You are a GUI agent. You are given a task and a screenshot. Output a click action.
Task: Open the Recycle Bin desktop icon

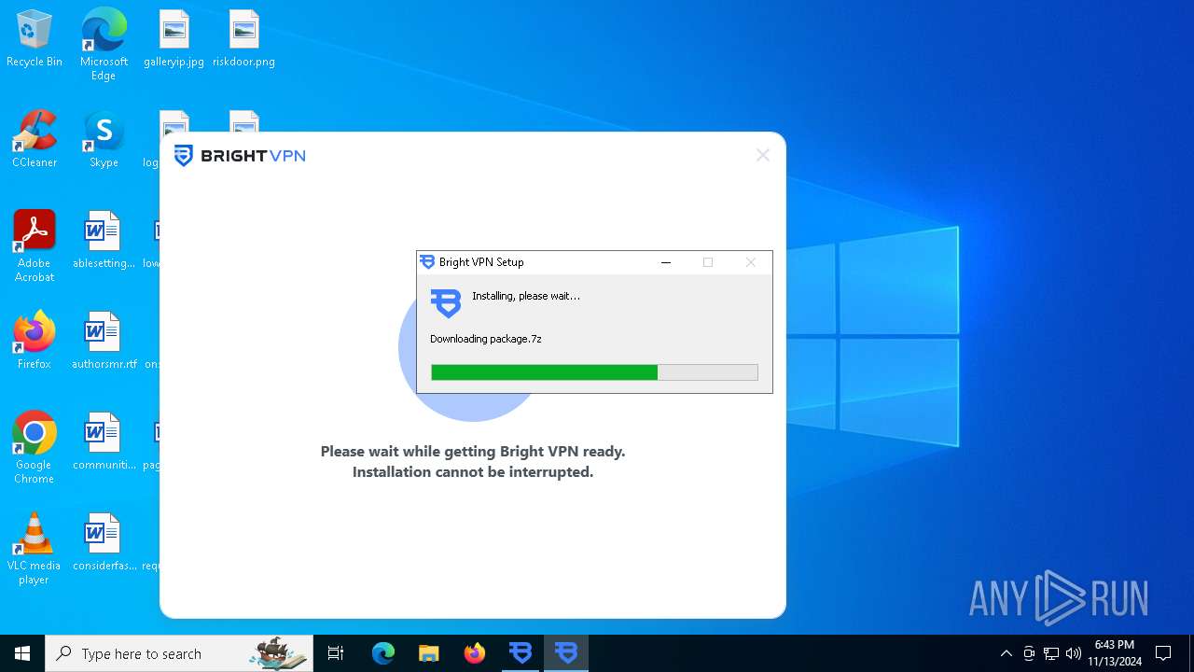(x=35, y=39)
